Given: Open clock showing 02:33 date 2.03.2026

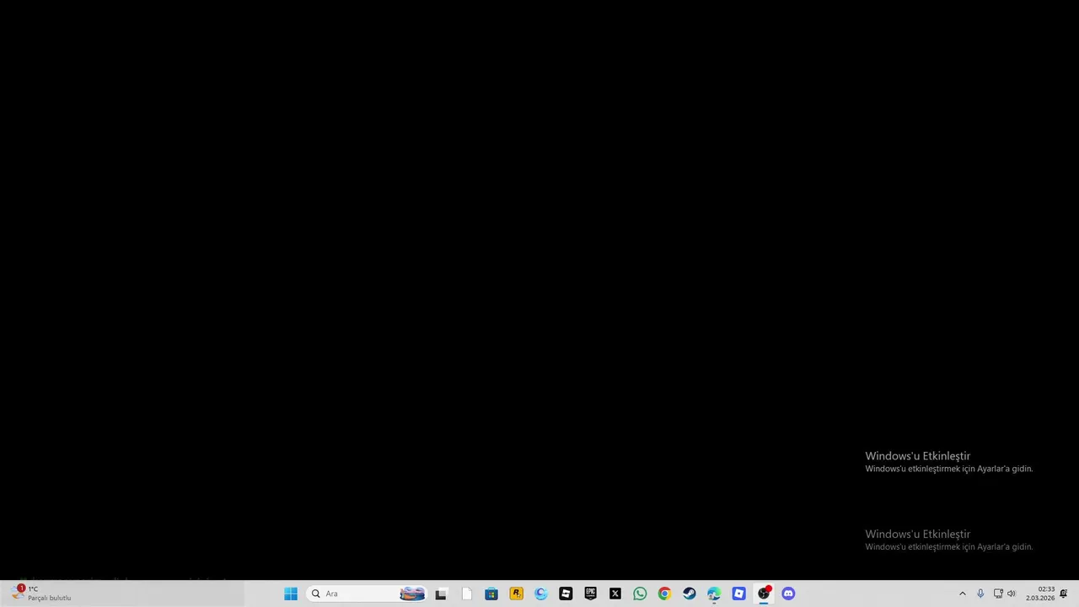Looking at the screenshot, I should [1040, 594].
